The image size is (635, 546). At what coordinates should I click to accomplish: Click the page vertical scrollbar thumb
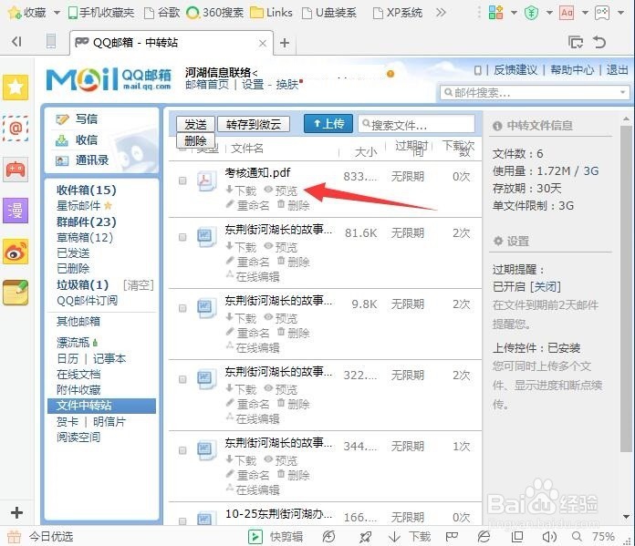pyautogui.click(x=627, y=288)
